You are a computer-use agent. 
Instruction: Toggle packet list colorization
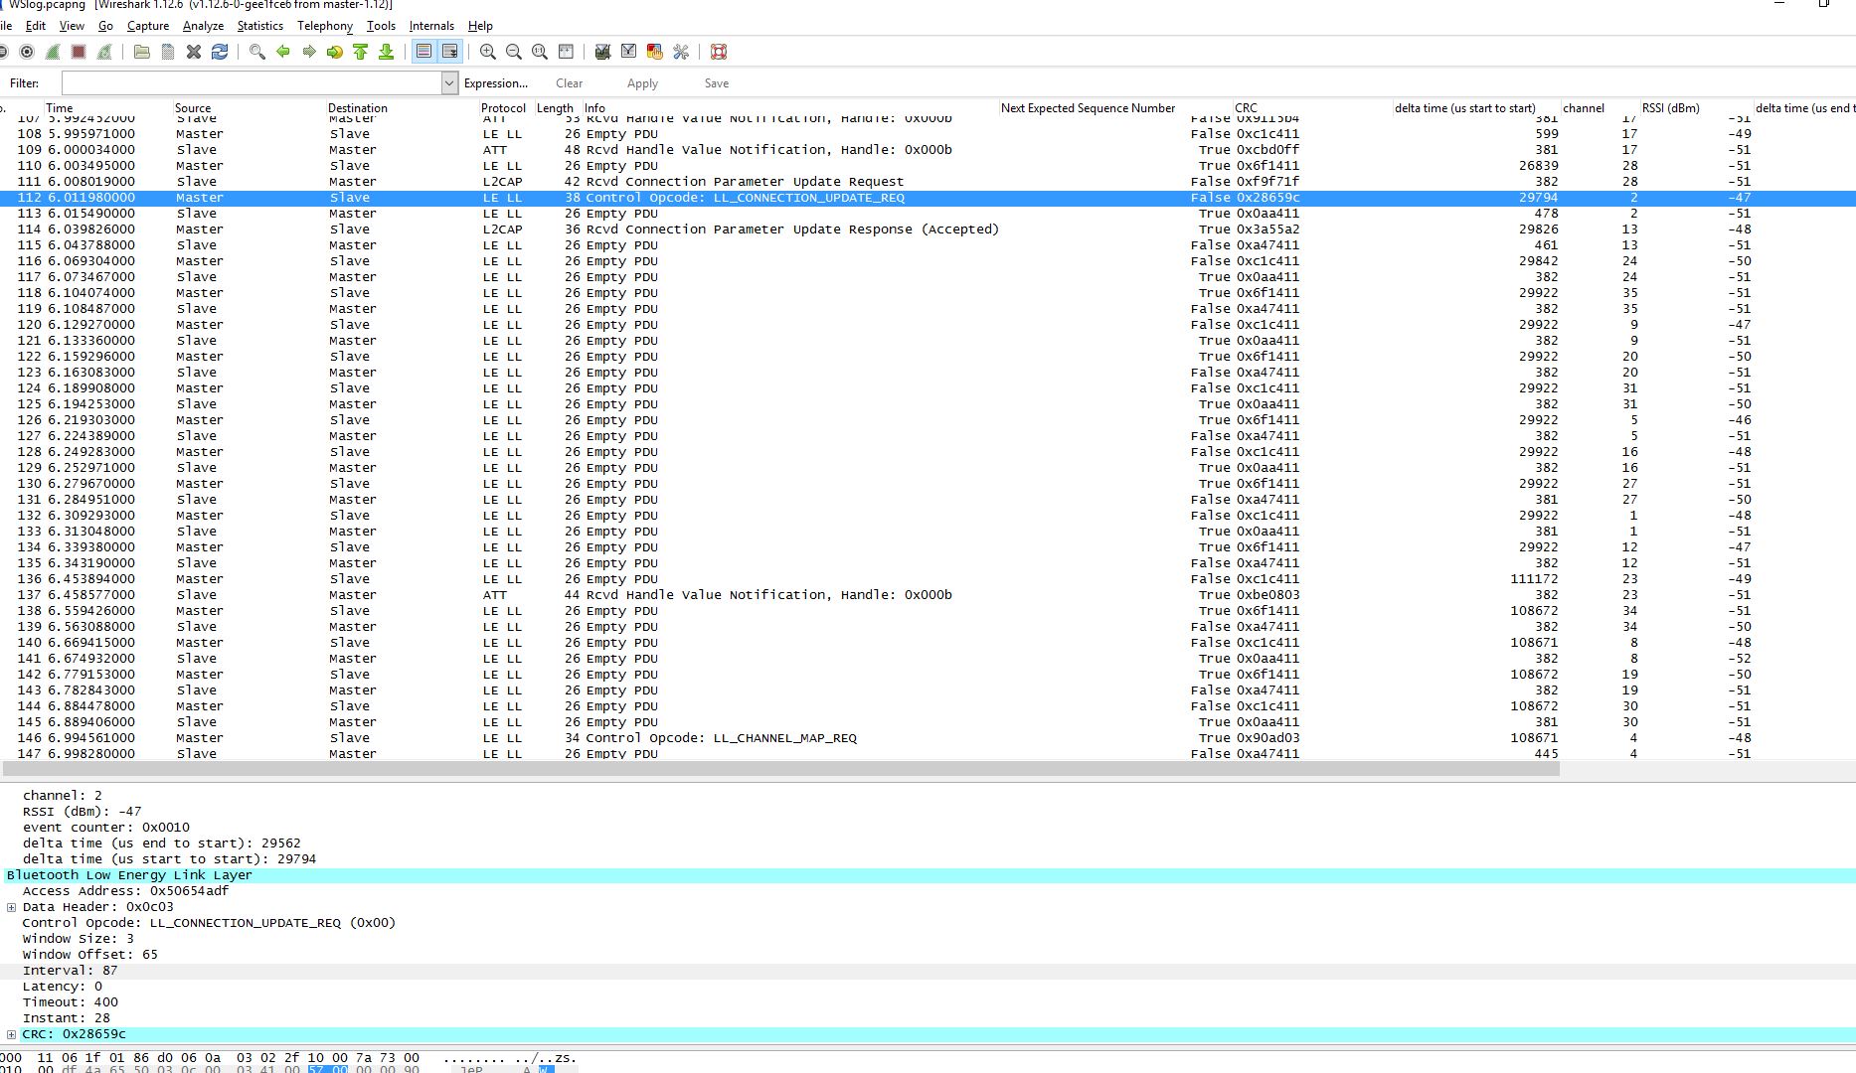424,52
